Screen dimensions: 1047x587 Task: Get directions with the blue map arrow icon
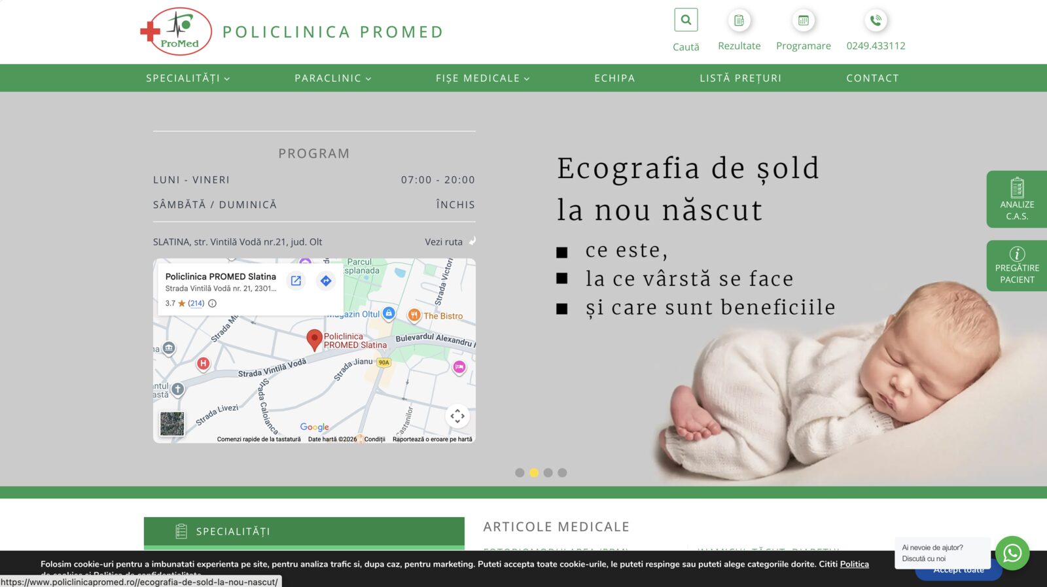click(326, 281)
